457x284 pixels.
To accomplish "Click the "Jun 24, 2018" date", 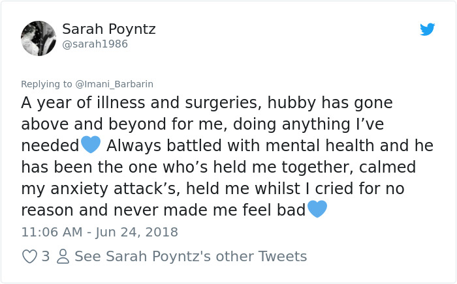I will pos(136,232).
